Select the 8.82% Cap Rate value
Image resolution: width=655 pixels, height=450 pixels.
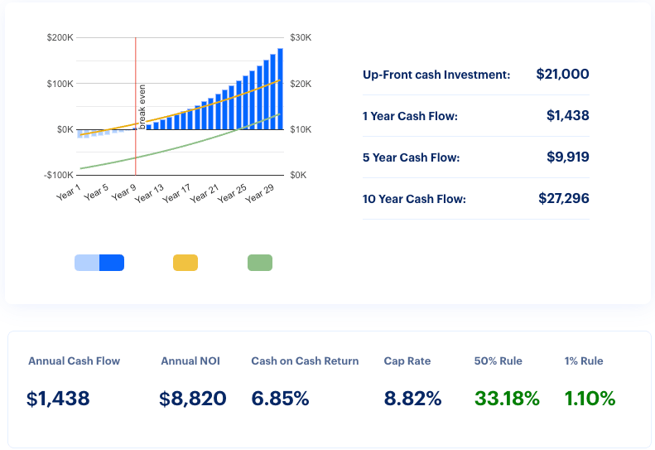point(412,399)
